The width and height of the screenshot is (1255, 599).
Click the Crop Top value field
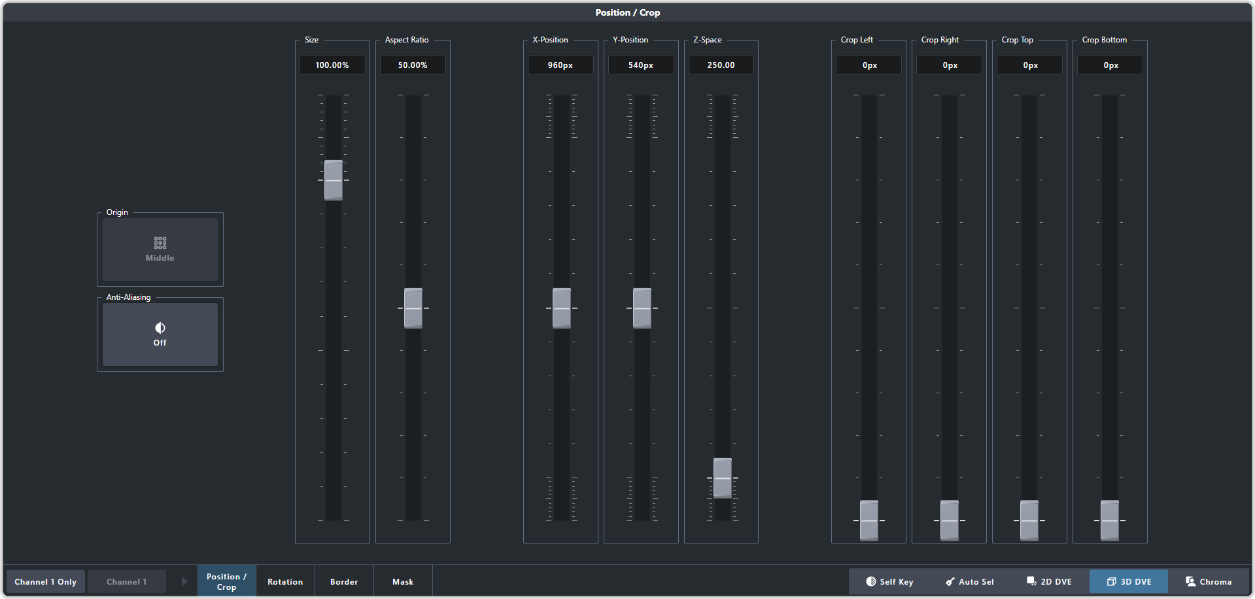[x=1030, y=65]
